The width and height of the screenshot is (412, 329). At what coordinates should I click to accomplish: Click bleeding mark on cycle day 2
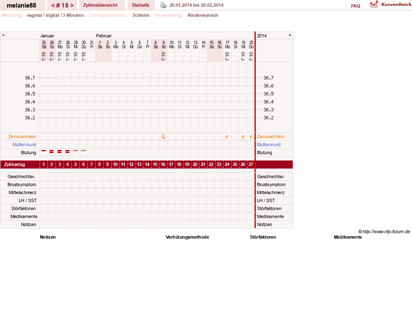(52, 151)
